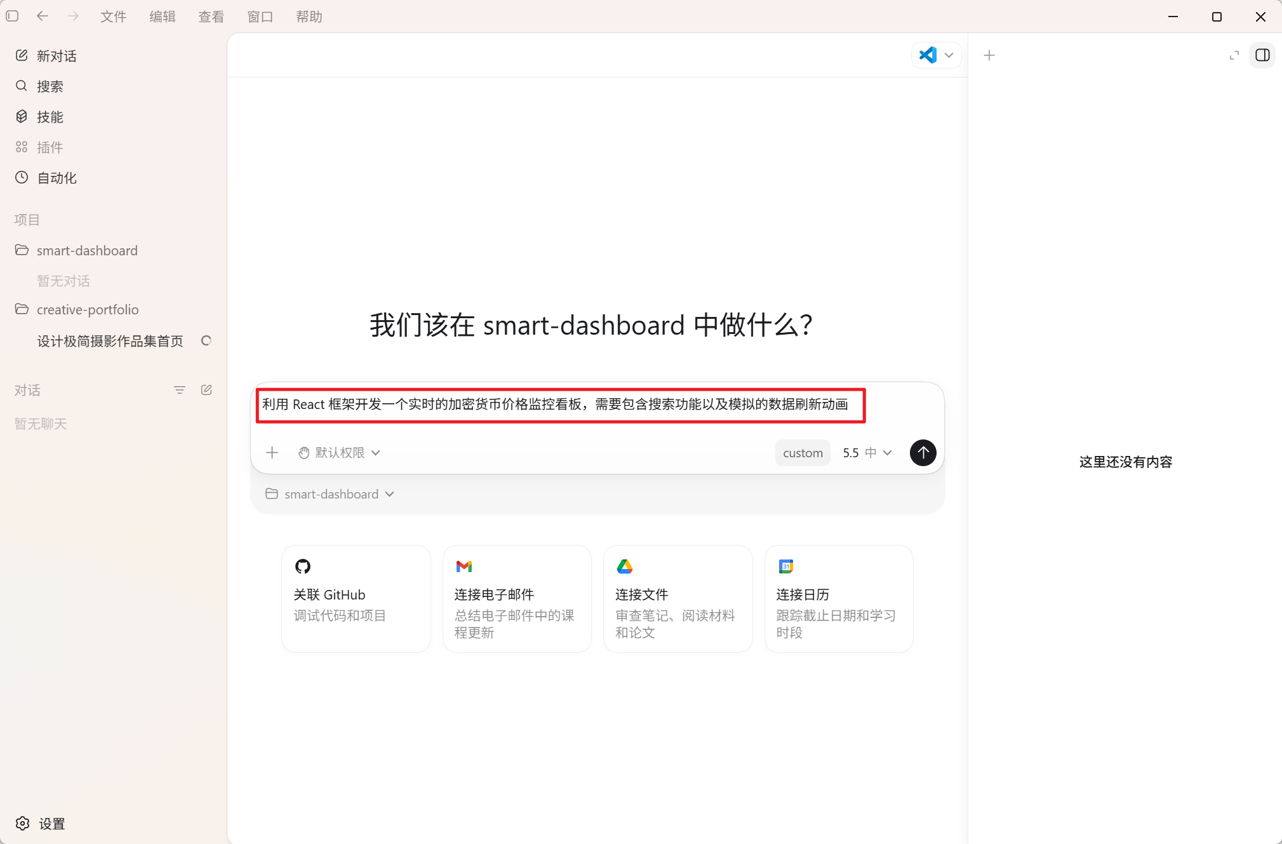The image size is (1282, 844).
Task: Open the 连接文件 card
Action: point(678,599)
